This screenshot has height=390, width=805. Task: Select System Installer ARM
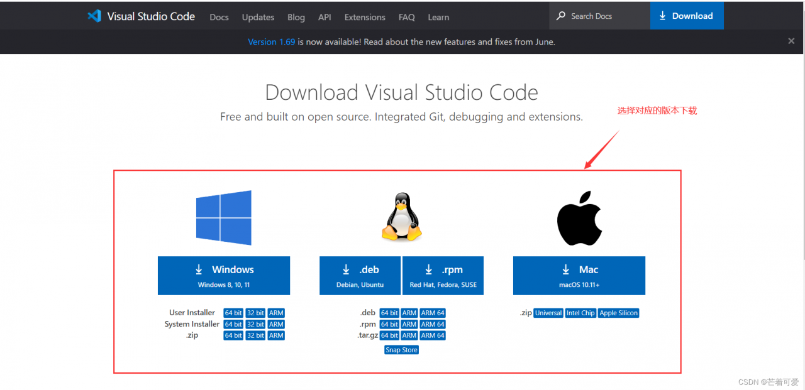[x=276, y=324]
